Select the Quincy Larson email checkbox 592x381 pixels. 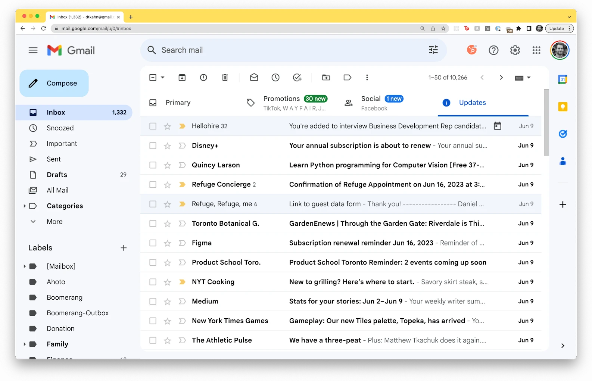click(153, 165)
